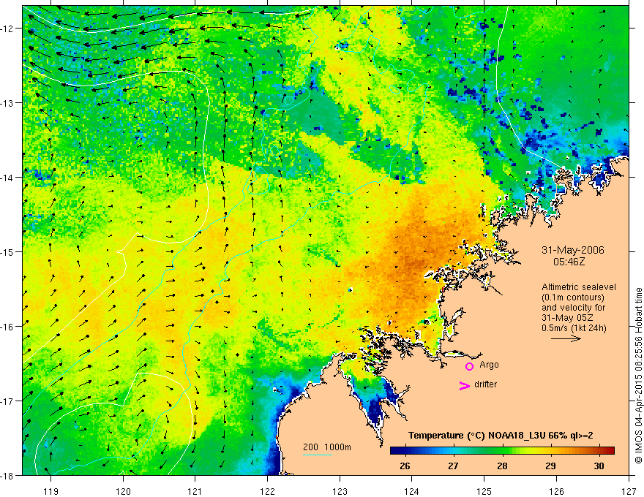Click the longitude axis label "124"
Image resolution: width=644 pixels, height=497 pixels.
[412, 492]
